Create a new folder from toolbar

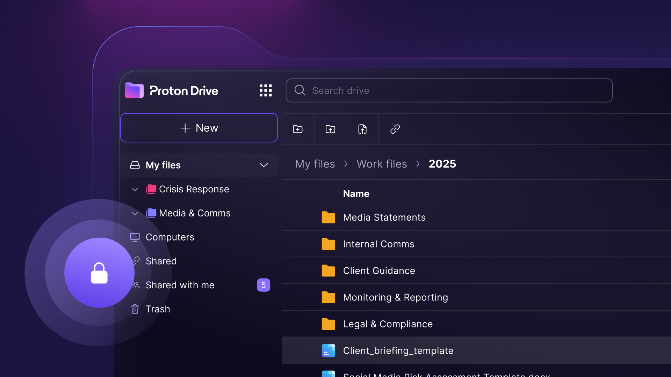[x=298, y=129]
